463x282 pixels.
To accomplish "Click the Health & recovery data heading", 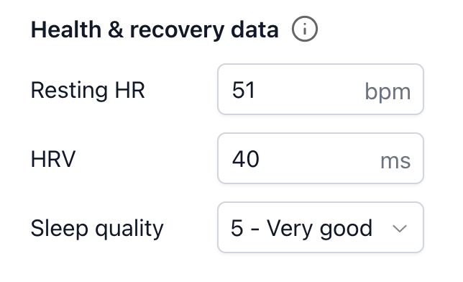I will tap(155, 29).
